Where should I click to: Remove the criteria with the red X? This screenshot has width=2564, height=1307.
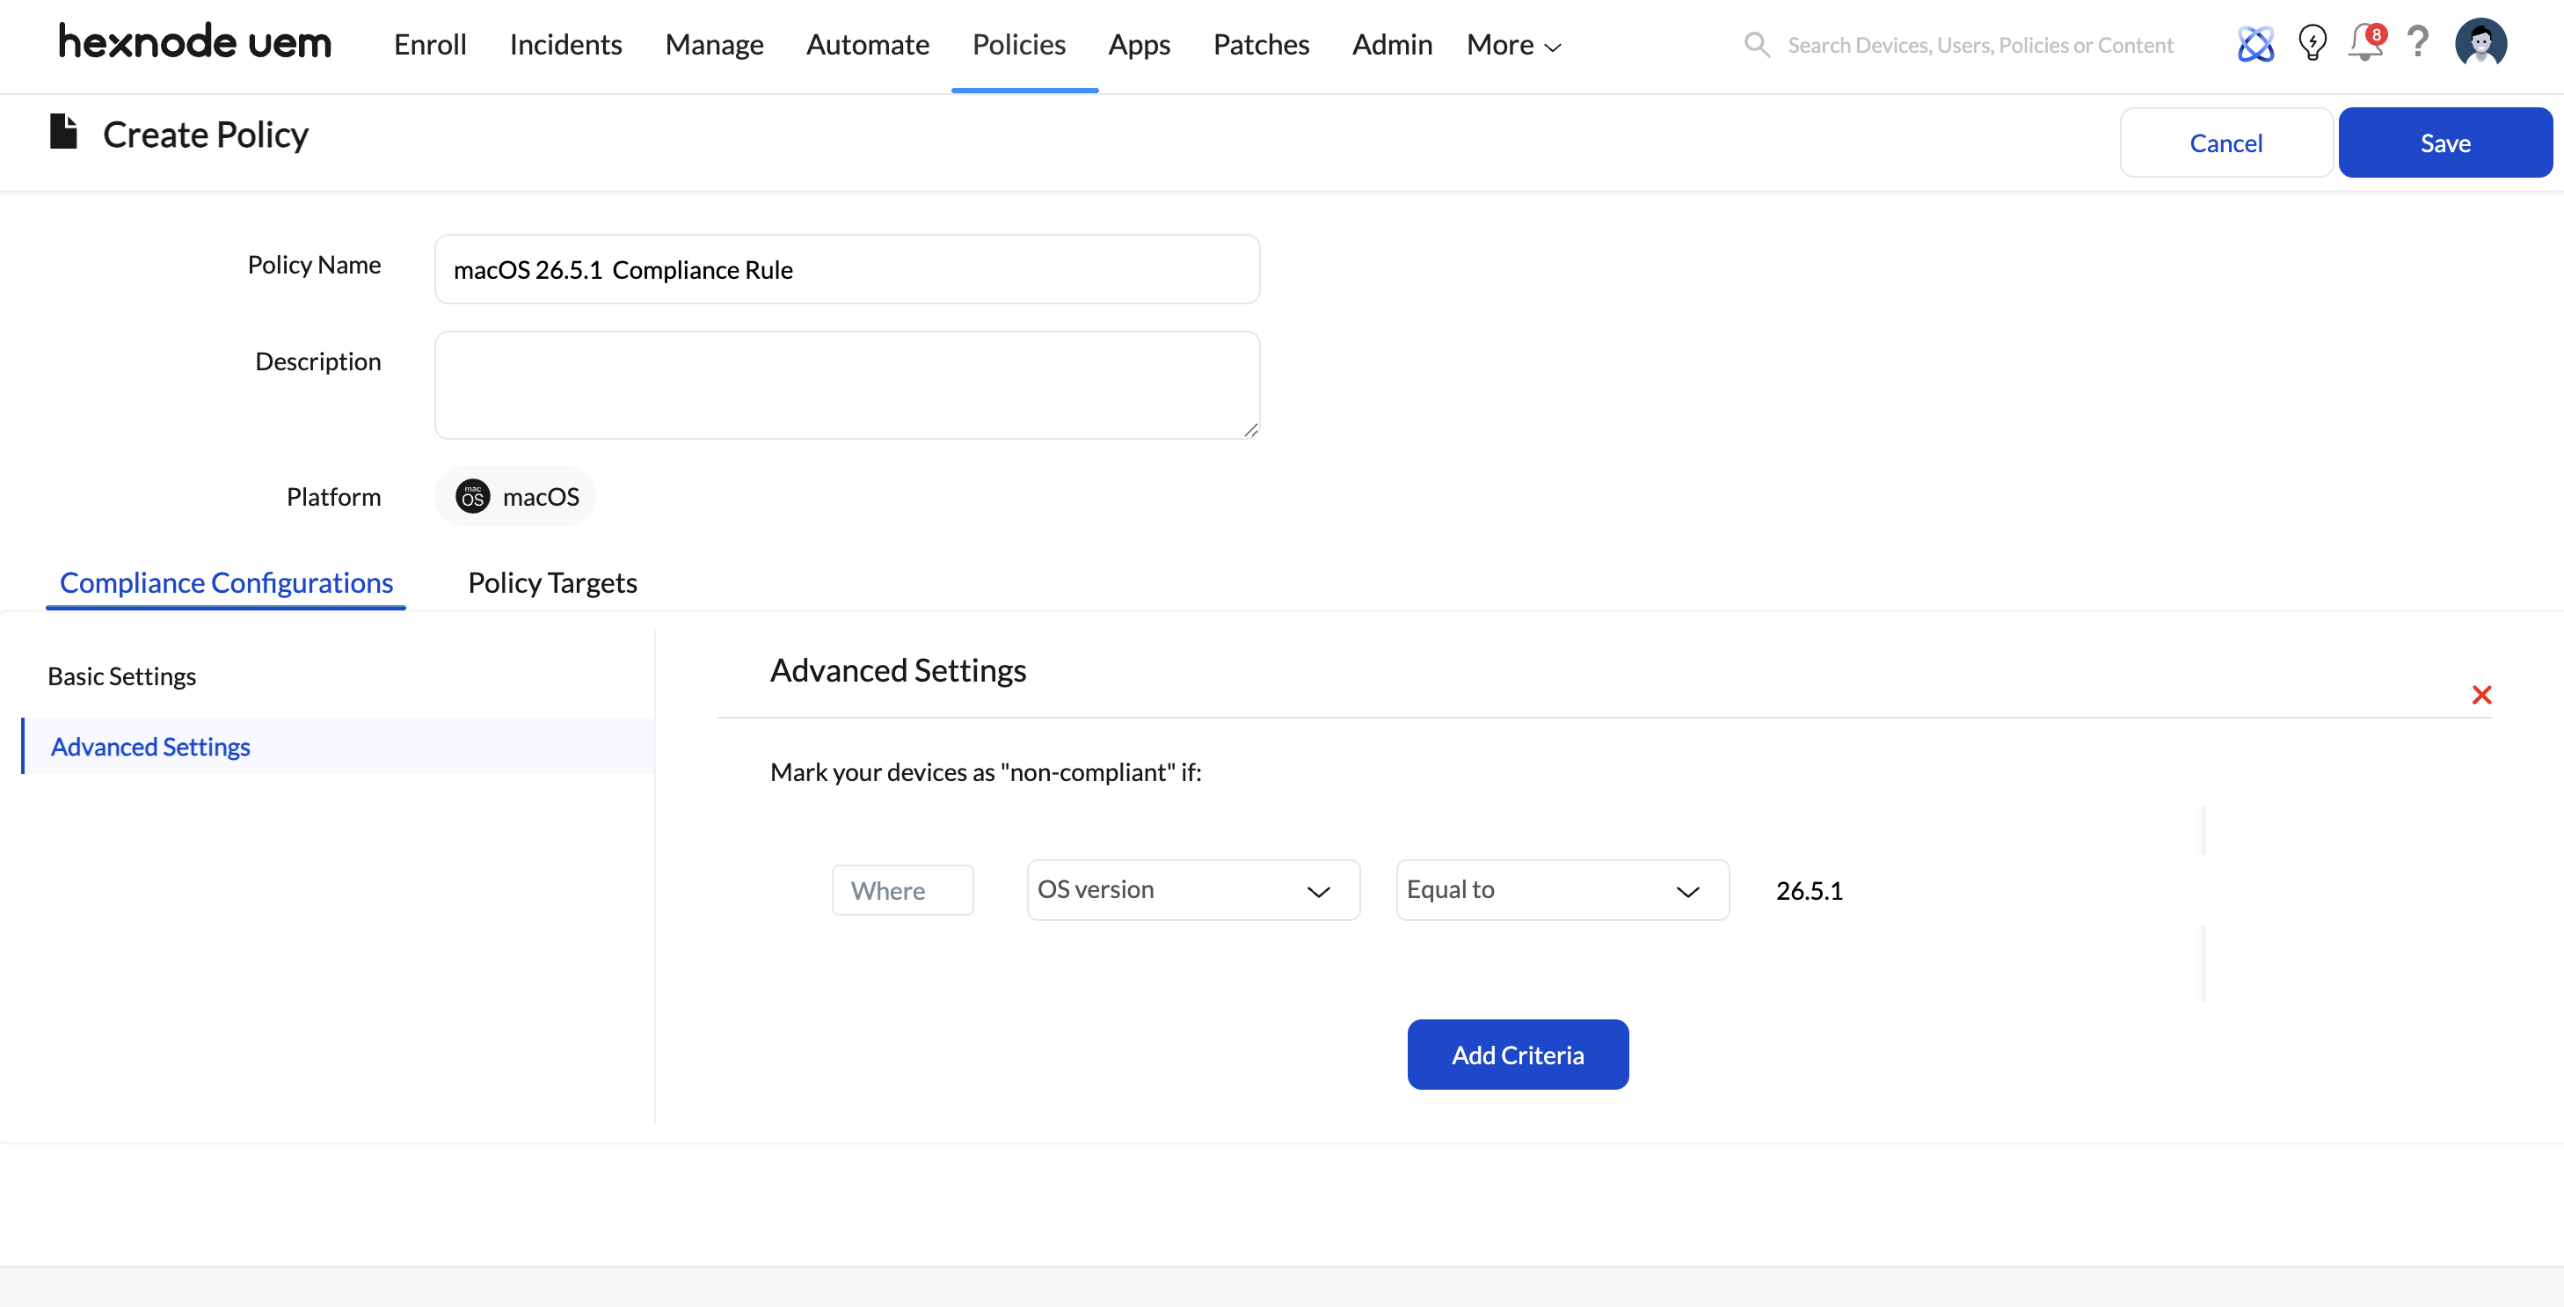coord(2481,695)
